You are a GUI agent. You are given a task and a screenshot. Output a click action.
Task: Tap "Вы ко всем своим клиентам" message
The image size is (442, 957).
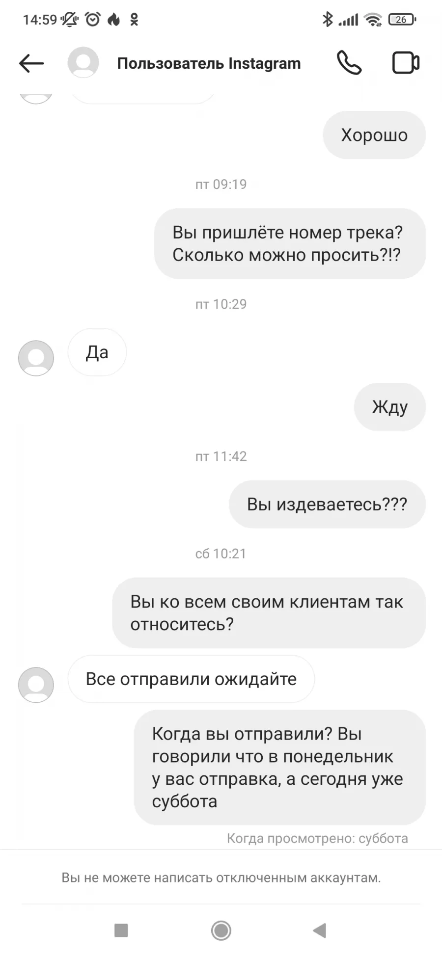coord(269,612)
